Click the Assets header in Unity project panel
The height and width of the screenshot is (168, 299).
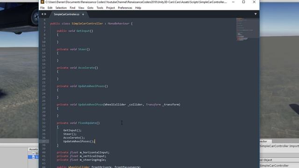point(33,149)
